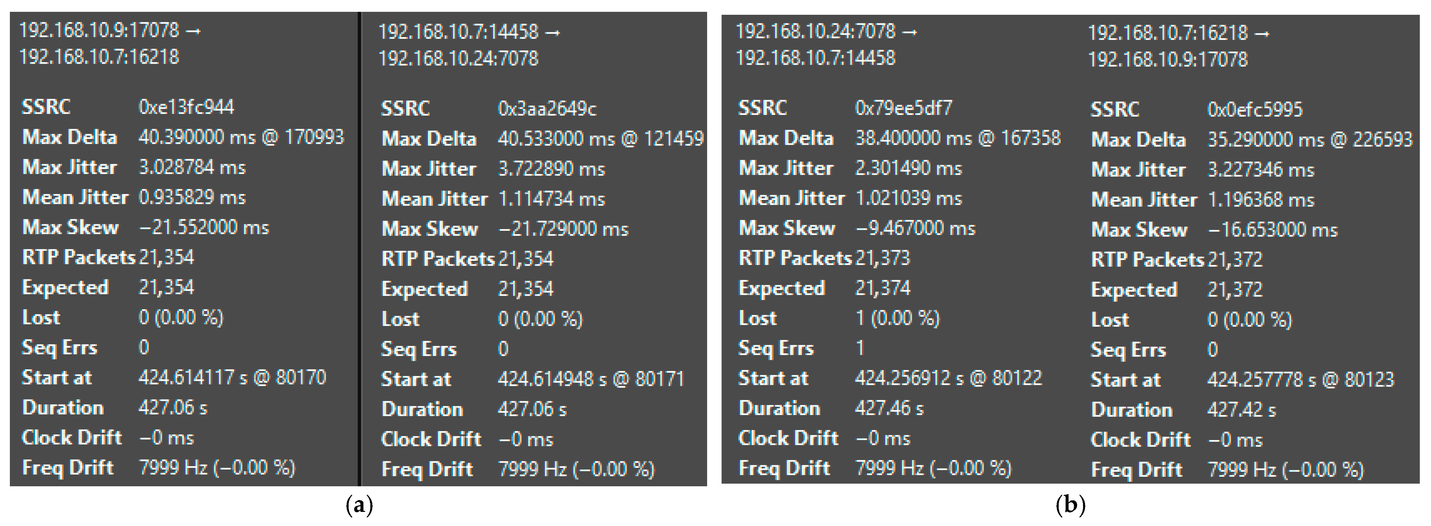Click the Lost value 1 (0.00 %)
The width and height of the screenshot is (1431, 526).
[897, 318]
